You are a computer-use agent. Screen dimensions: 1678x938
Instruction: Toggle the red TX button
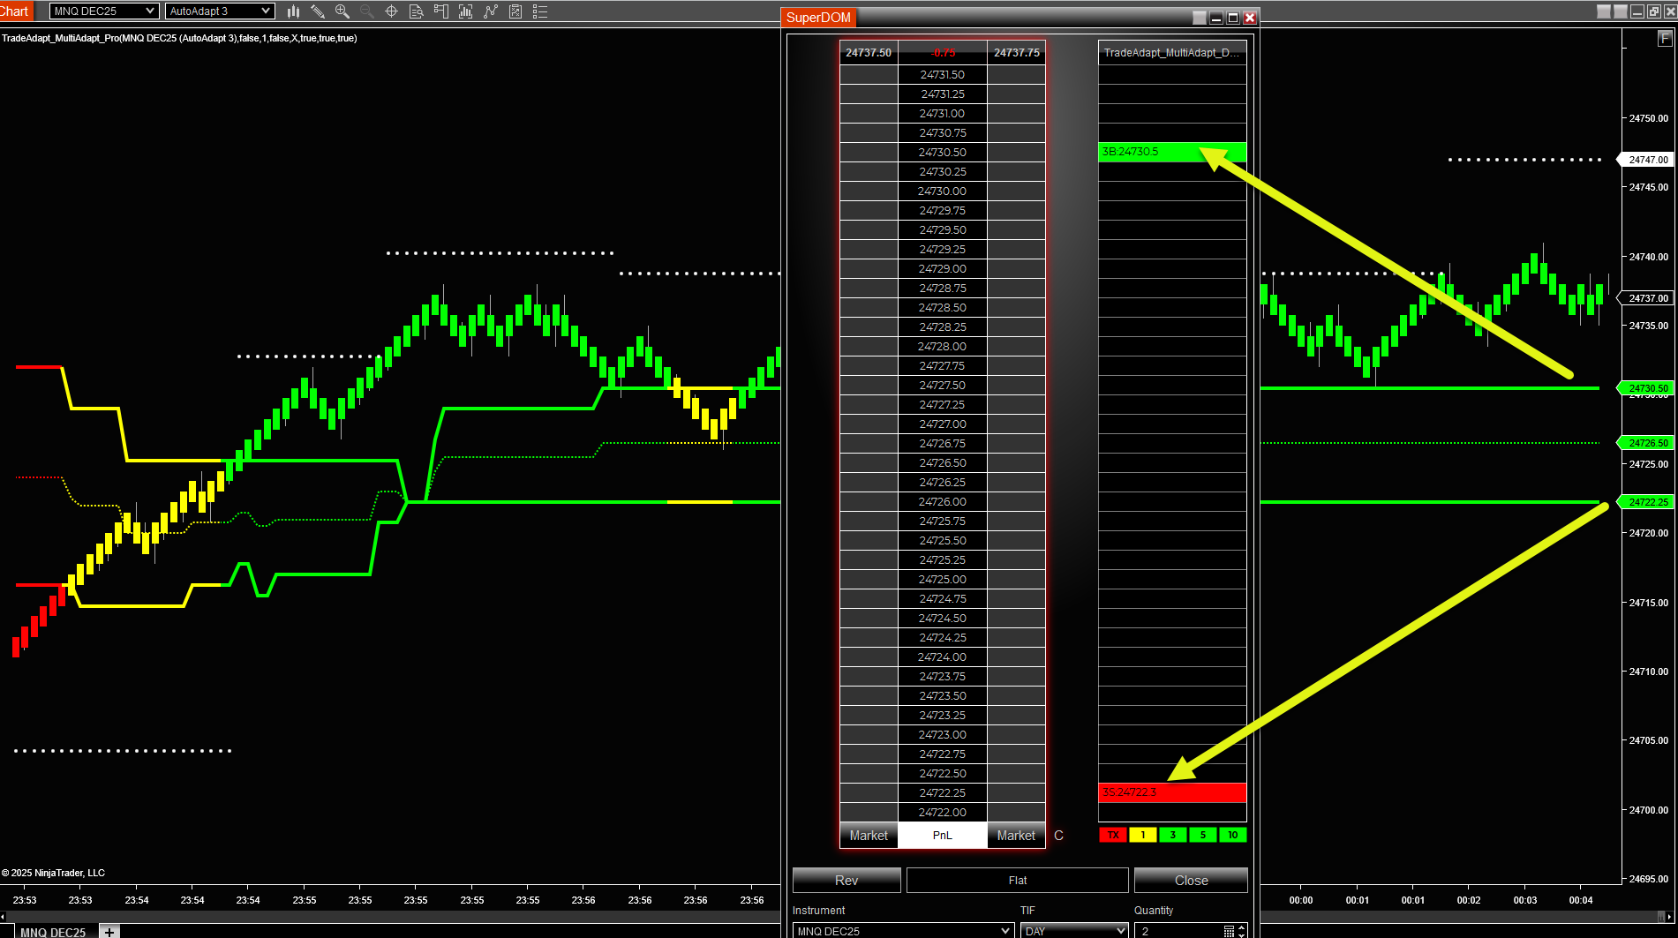[x=1112, y=835]
